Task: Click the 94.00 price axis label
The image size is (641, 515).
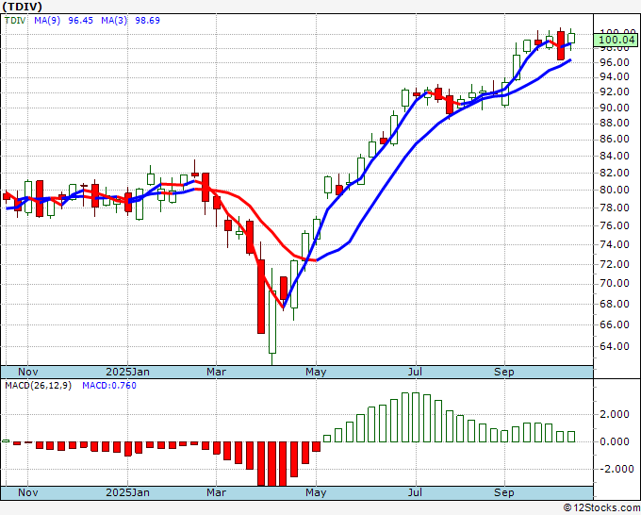Action: pyautogui.click(x=615, y=77)
